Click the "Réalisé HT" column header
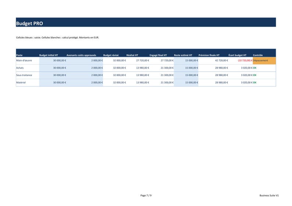Viewport: 292px width, 206px height. pos(132,55)
